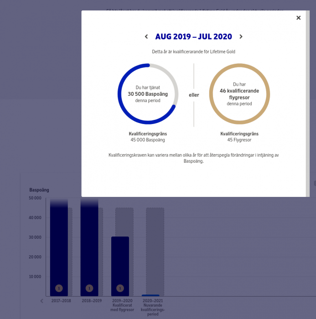Click the AUG 2019 – JUL 2020 heading
This screenshot has width=316, height=319.
(193, 37)
